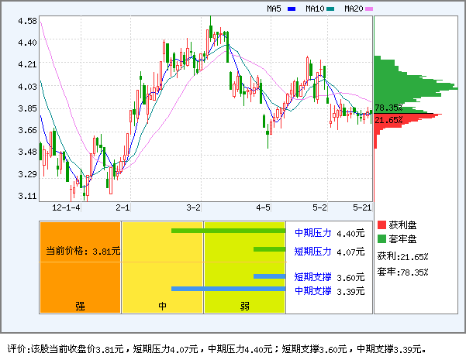
Task: Click the 4.03 price axis label
Action: click(x=27, y=87)
